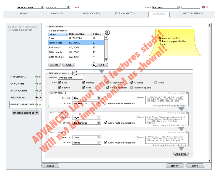Toggle the Bras checkbox
The image size is (218, 177).
click(59, 82)
